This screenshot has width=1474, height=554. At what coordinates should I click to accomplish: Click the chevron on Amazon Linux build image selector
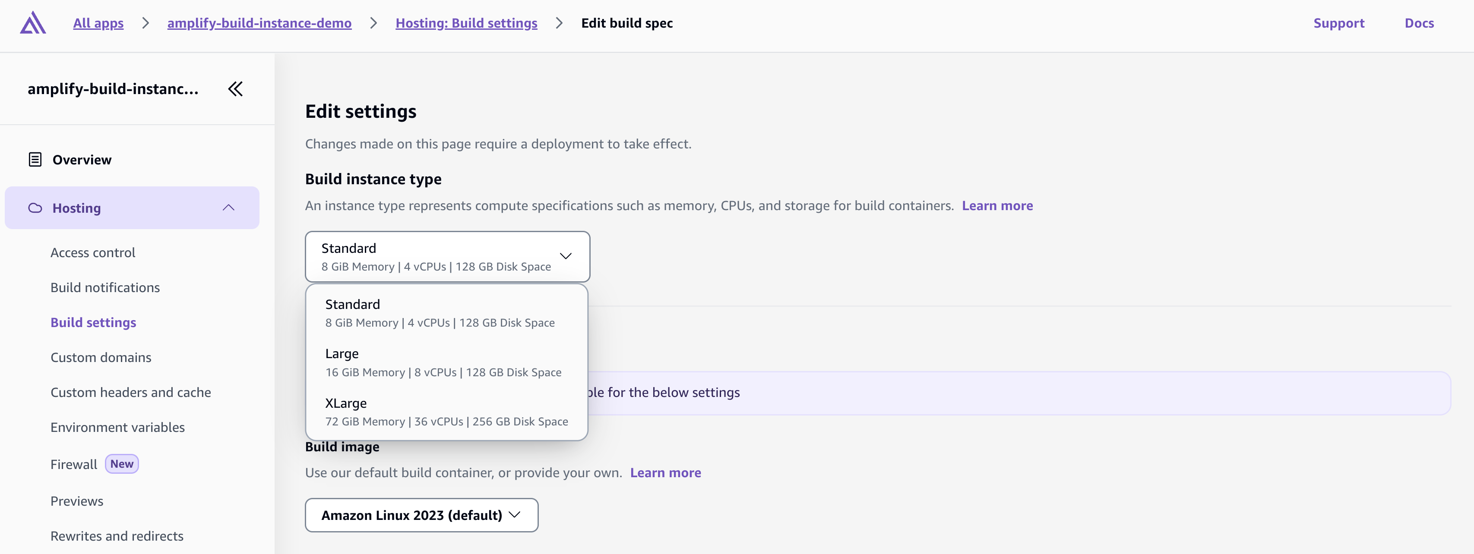pyautogui.click(x=514, y=515)
